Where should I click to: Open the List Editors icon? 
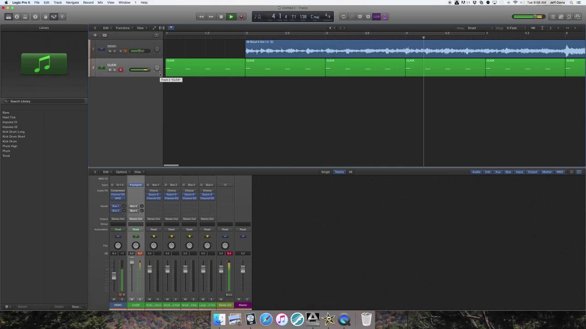[x=553, y=17]
